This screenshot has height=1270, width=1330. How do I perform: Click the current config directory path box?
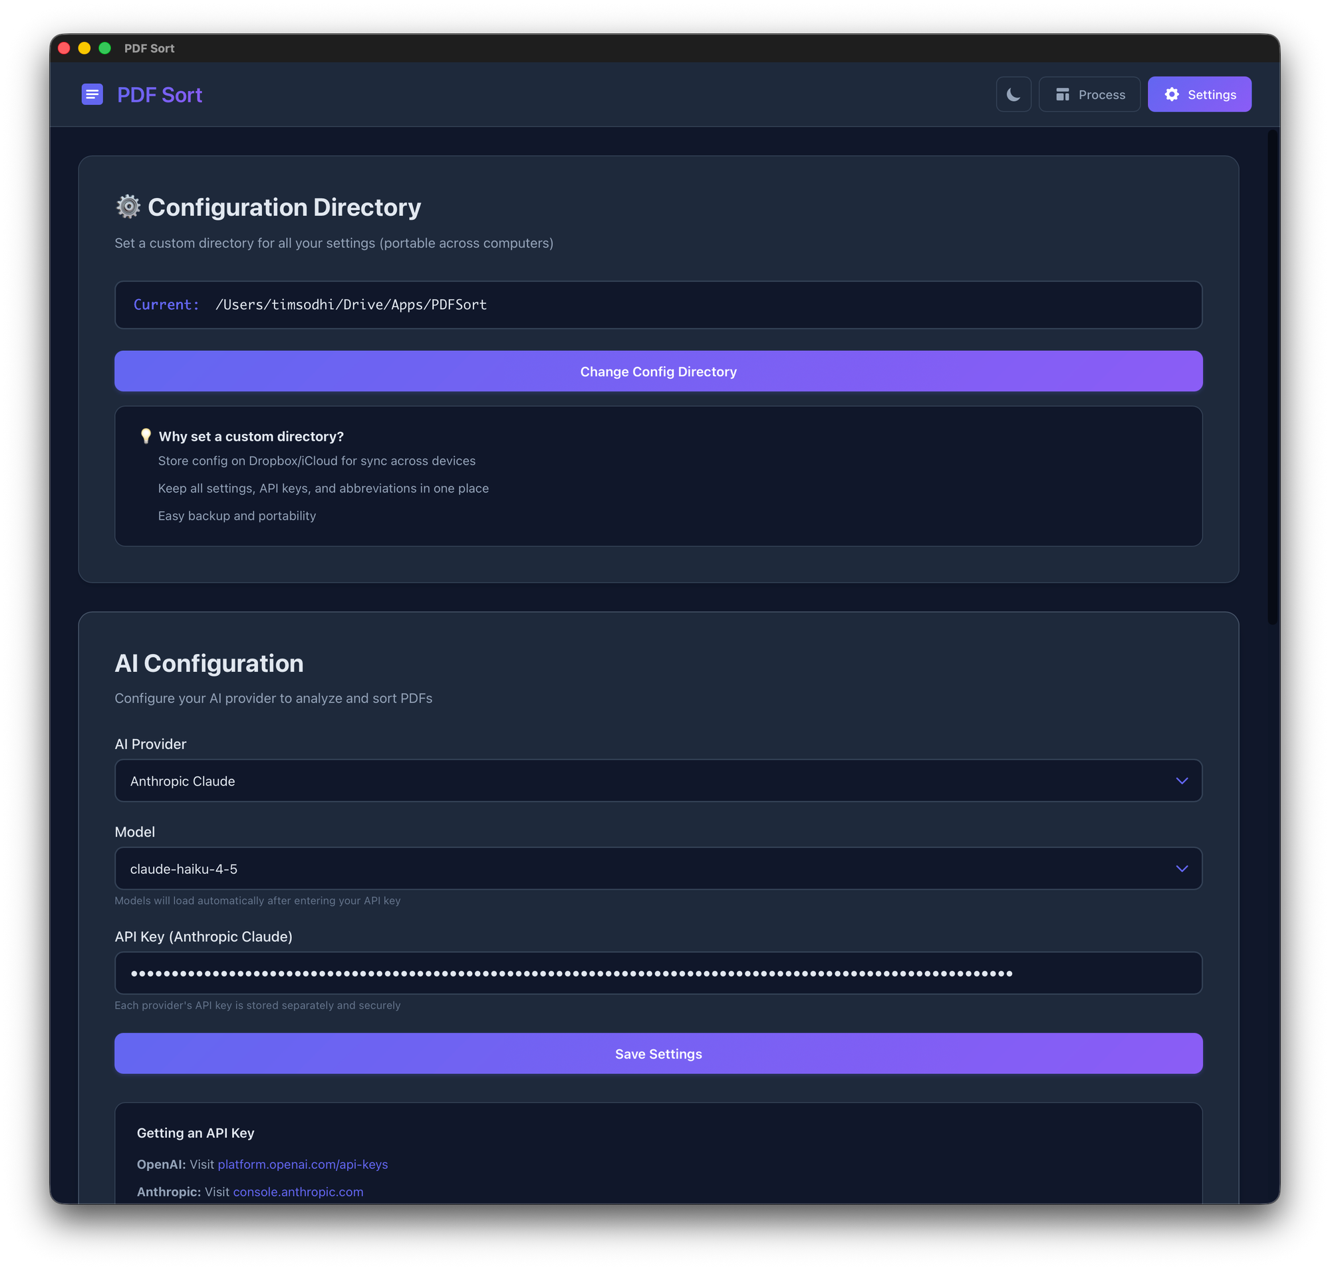click(x=657, y=304)
